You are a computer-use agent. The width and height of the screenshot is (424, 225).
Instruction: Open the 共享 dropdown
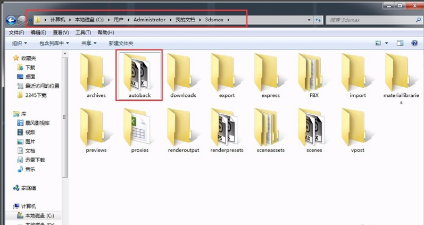(x=89, y=43)
